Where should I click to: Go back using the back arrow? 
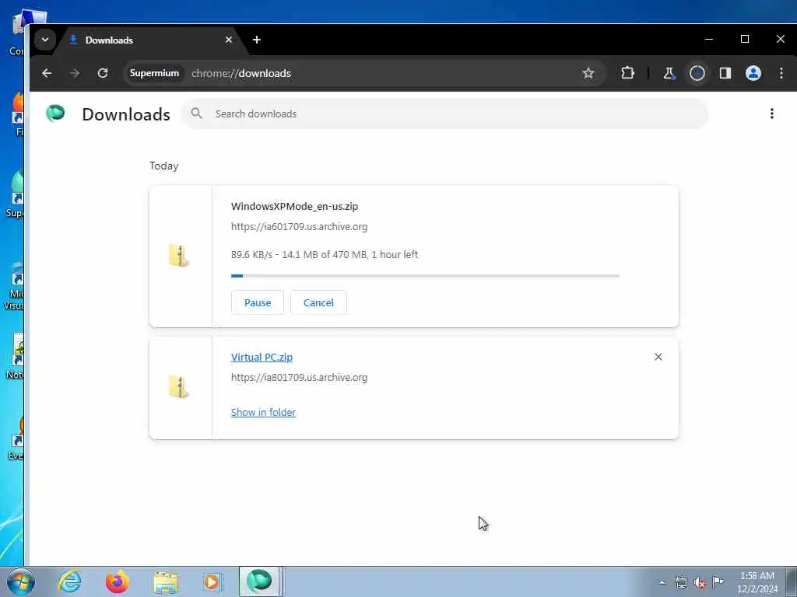click(x=47, y=73)
